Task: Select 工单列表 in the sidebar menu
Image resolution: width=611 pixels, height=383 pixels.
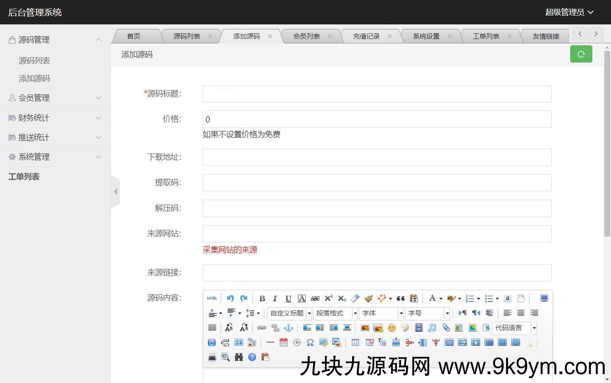Action: coord(24,176)
